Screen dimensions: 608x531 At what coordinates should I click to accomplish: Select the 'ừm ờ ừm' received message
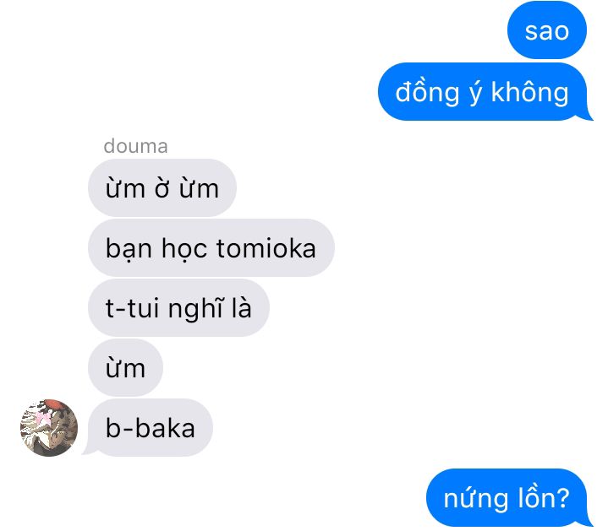click(x=162, y=187)
